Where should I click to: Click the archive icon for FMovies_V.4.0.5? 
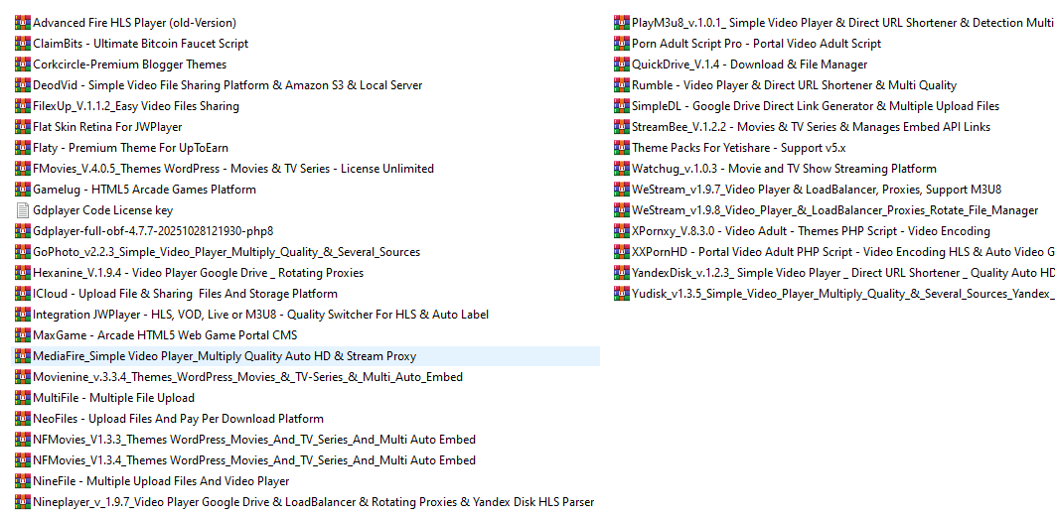(x=23, y=169)
